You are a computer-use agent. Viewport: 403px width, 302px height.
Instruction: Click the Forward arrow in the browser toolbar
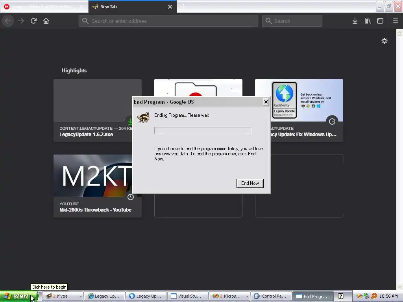tap(21, 21)
